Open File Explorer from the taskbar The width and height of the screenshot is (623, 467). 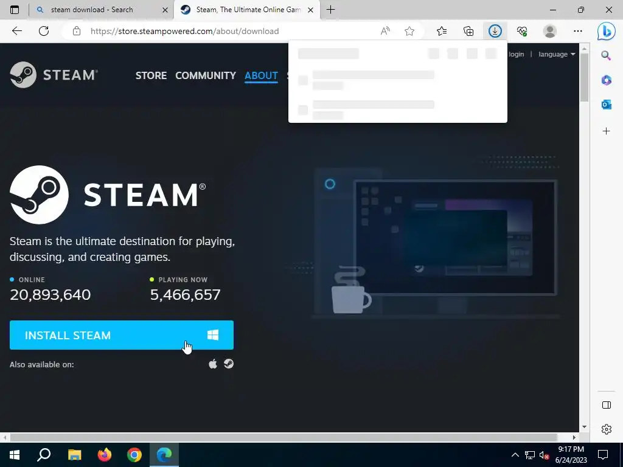point(75,455)
